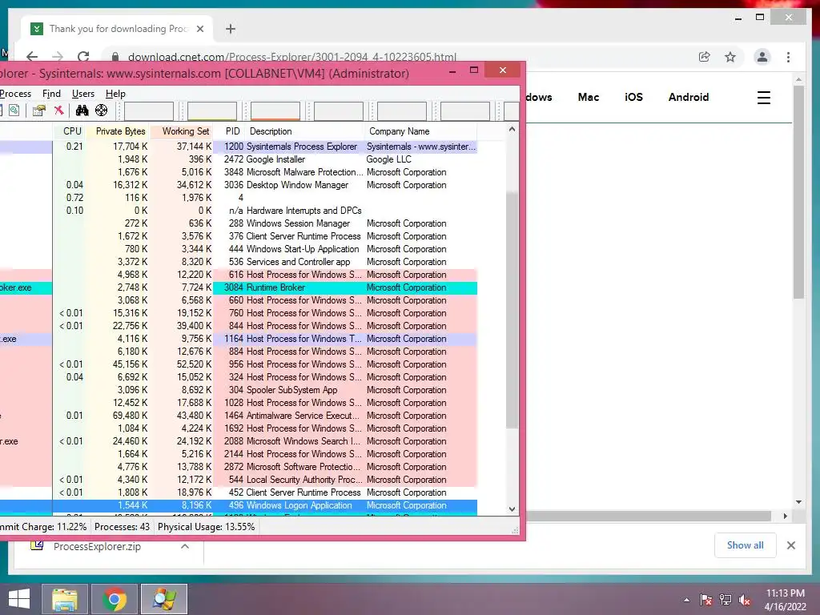Open CNET hamburger menu icon
This screenshot has height=615, width=820.
763,97
